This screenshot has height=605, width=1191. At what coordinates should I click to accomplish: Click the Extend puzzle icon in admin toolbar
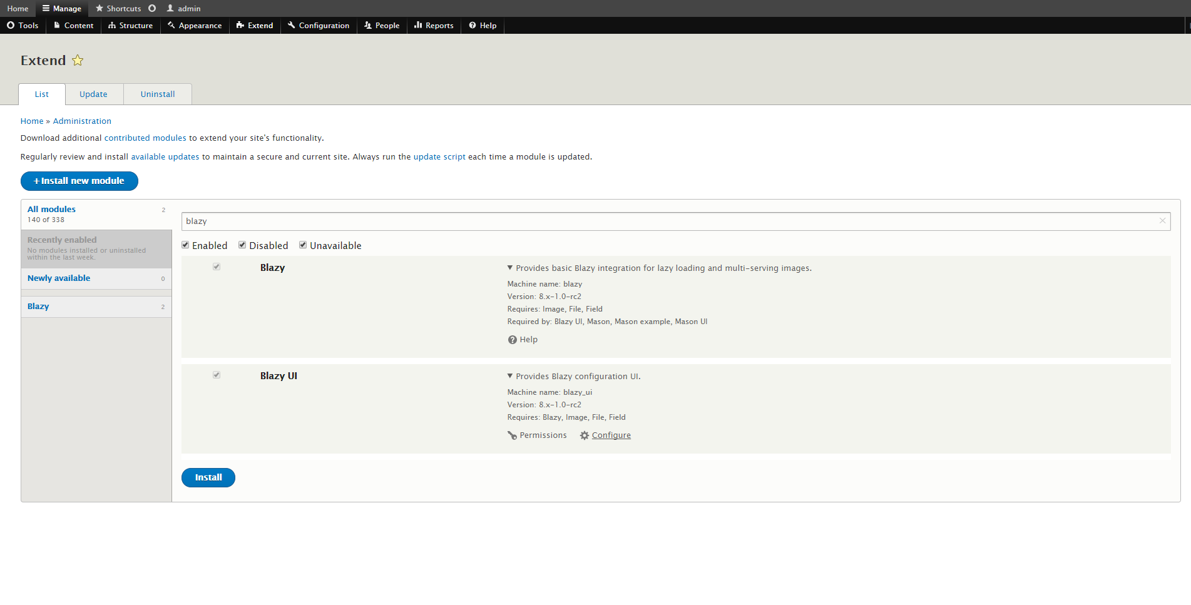240,26
